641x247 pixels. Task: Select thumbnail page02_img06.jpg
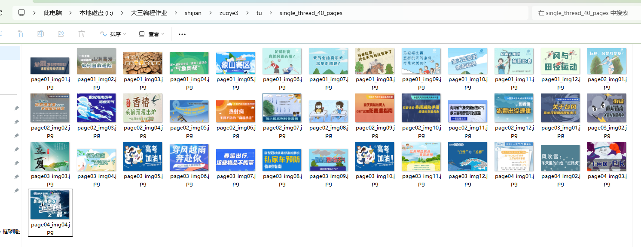pos(235,111)
